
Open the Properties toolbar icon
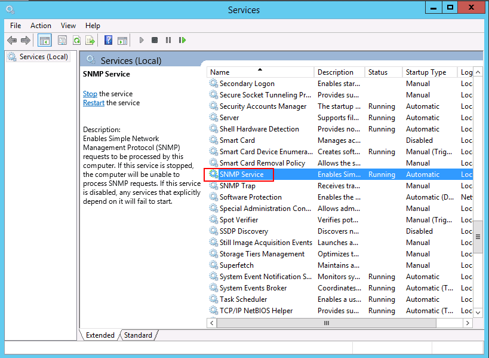(x=62, y=40)
